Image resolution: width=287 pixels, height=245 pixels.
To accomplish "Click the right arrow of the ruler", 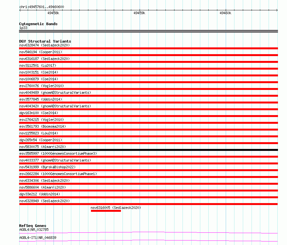I will 277,10.
